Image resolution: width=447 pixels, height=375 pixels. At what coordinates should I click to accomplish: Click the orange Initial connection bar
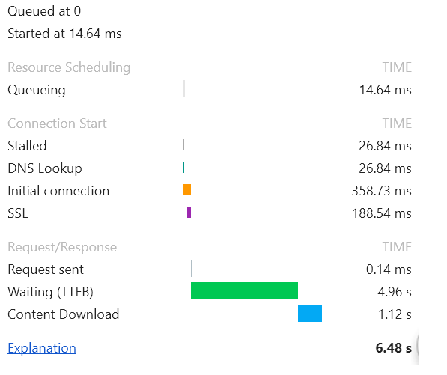[x=187, y=190]
